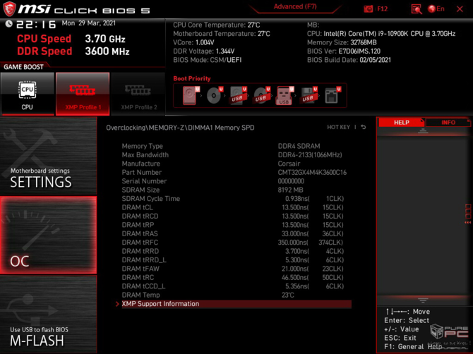473x354 pixels.
Task: Select the Part Number row
Action: click(x=236, y=172)
